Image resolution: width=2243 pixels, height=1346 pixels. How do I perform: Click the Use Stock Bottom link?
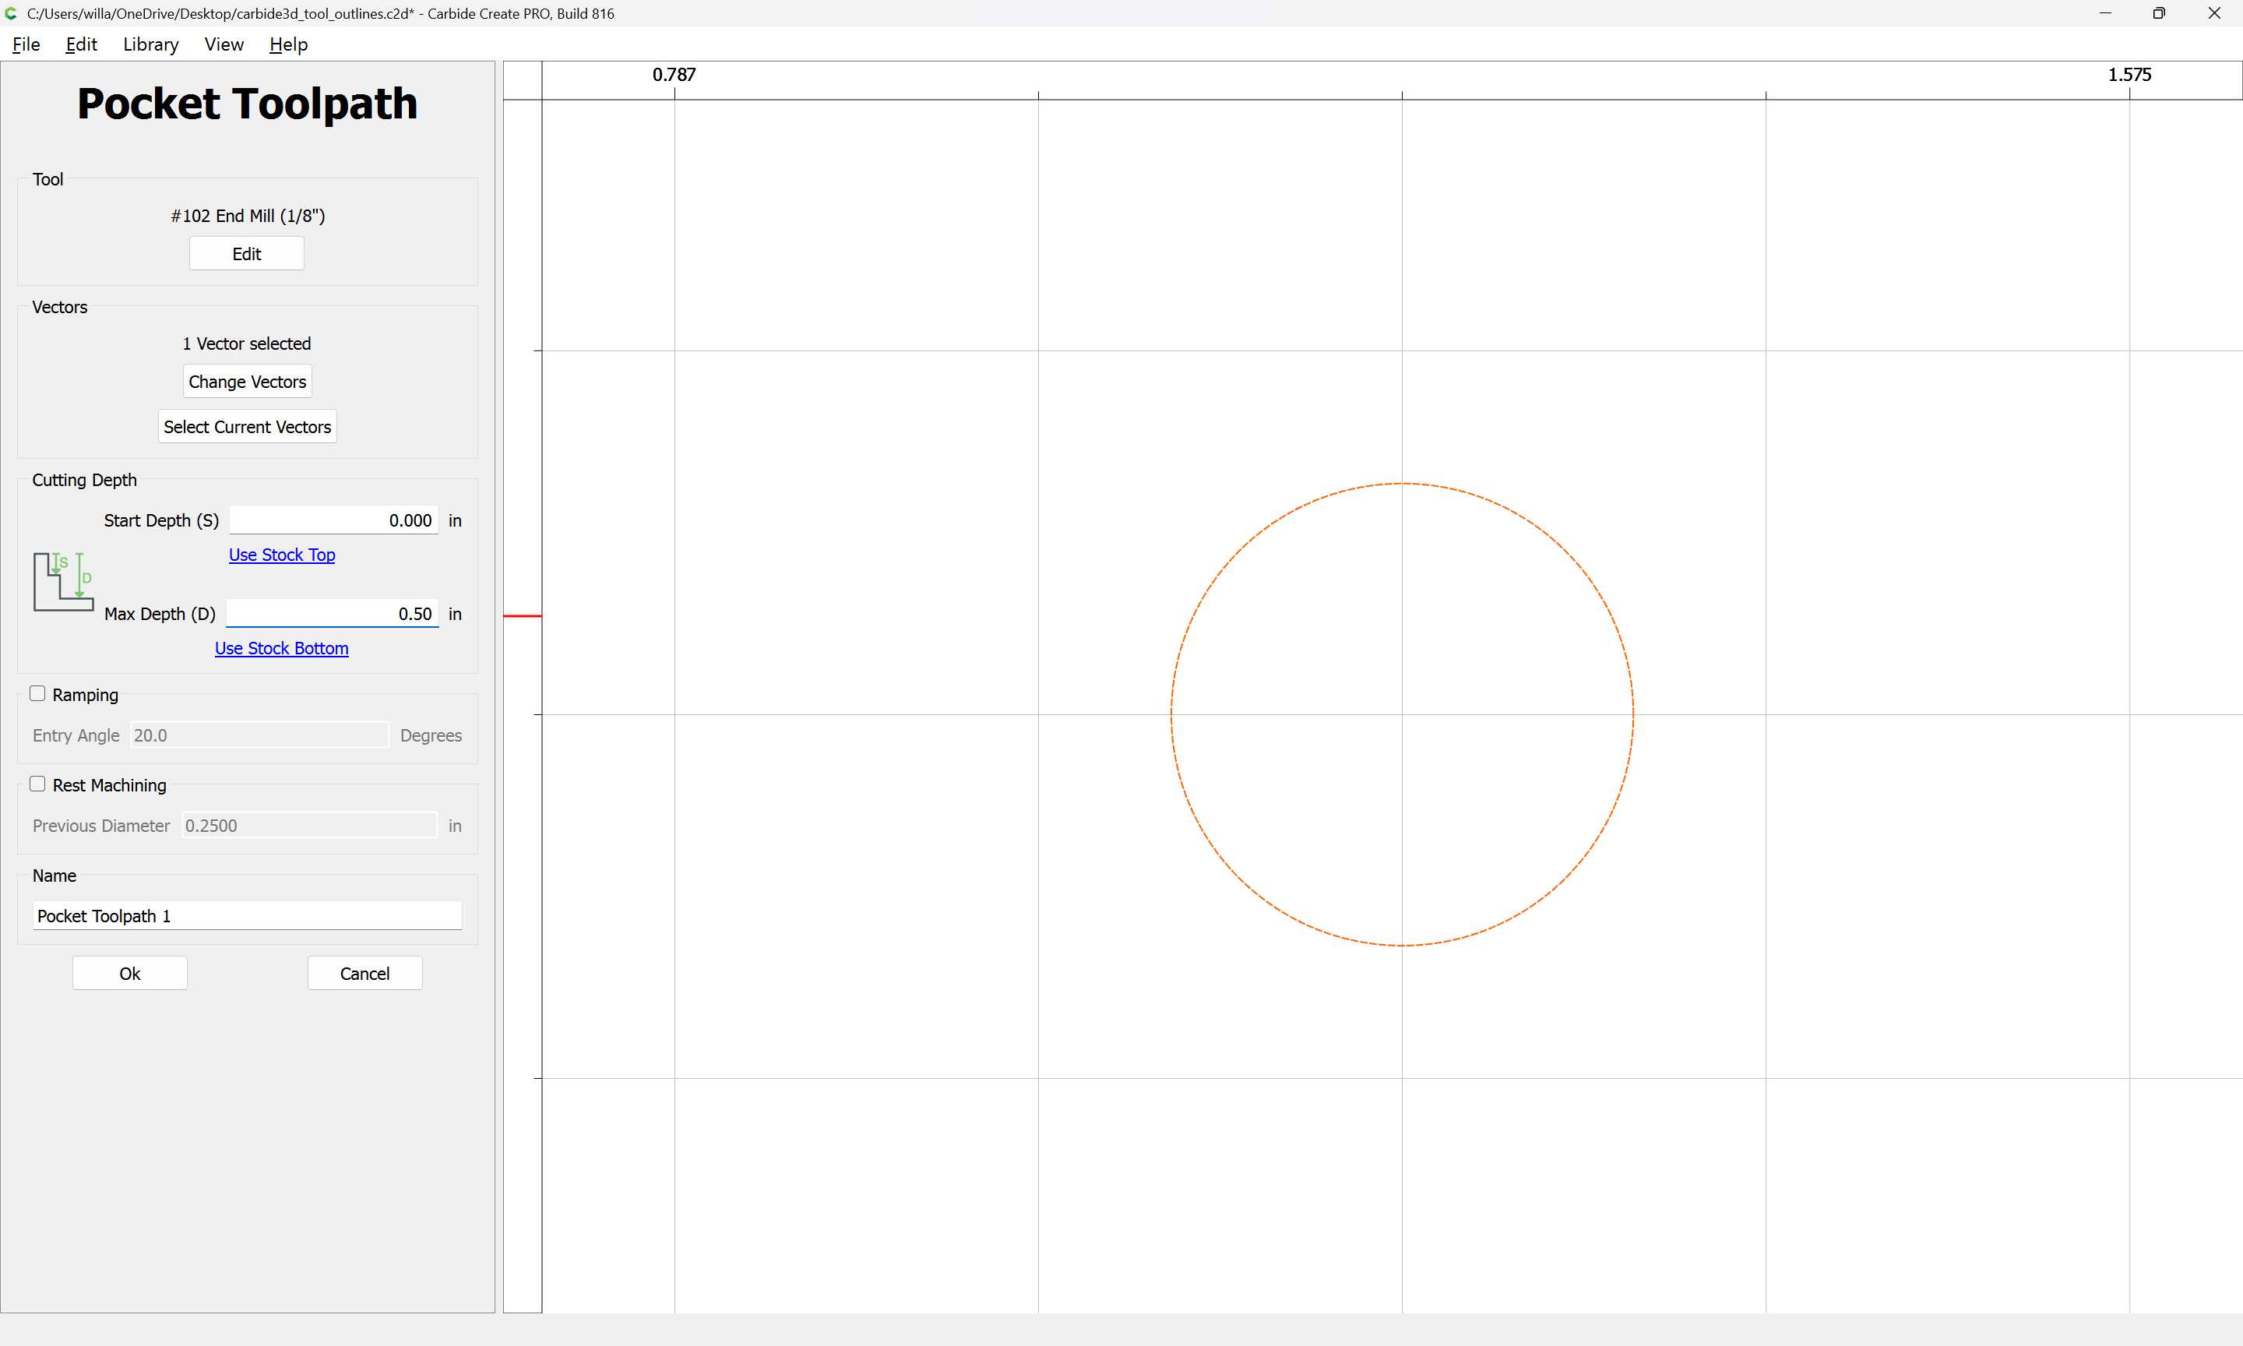[282, 649]
